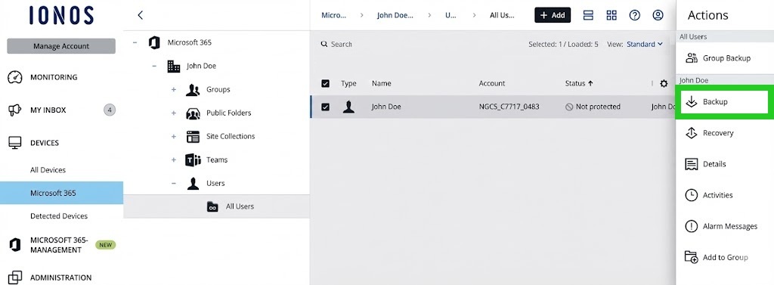
Task: Select All Devices in sidebar
Action: pos(48,170)
